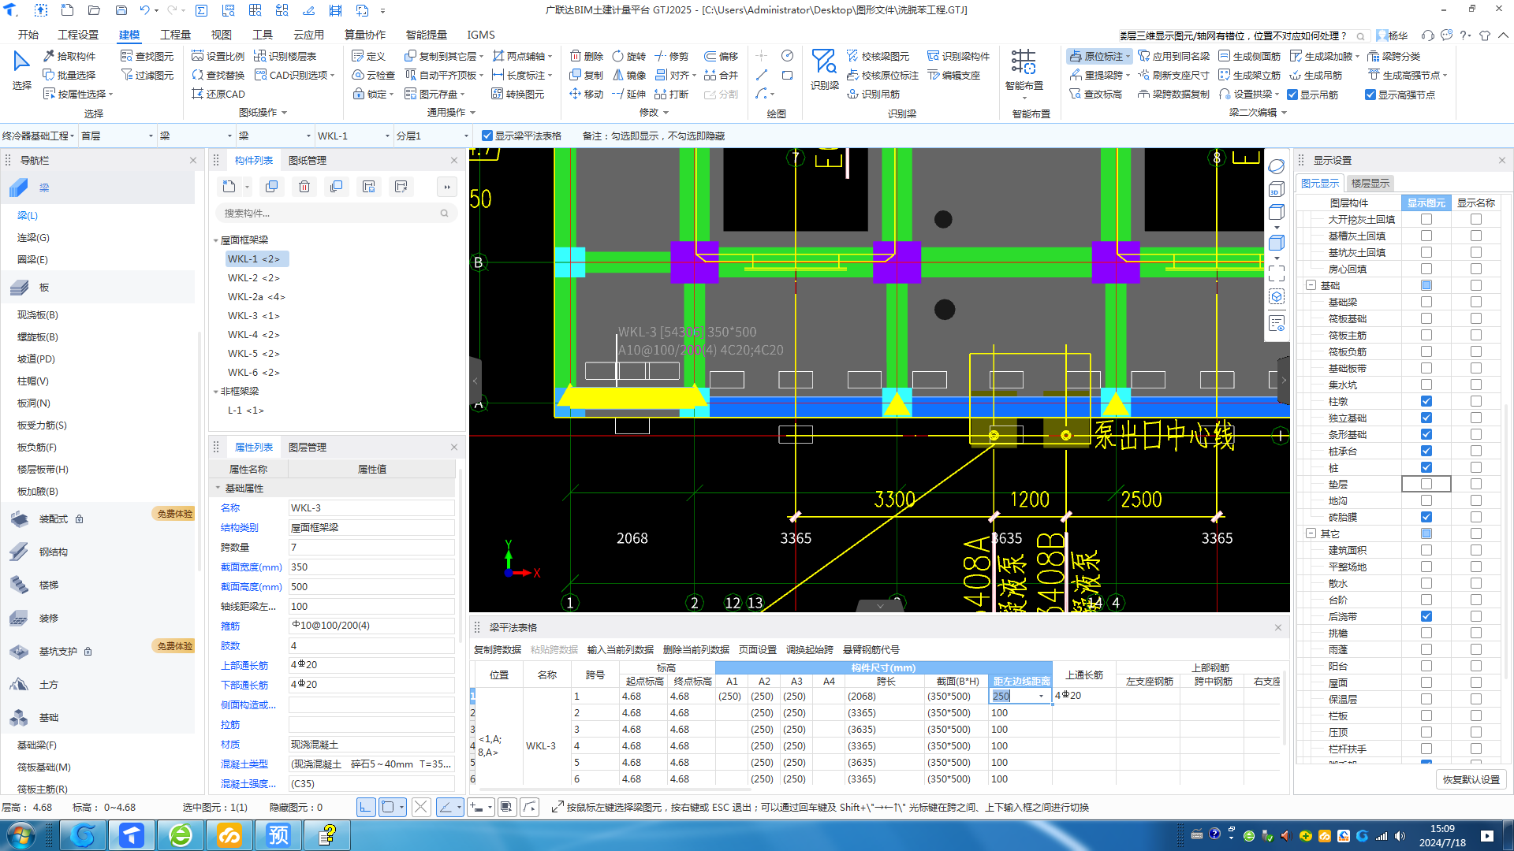The width and height of the screenshot is (1514, 851).
Task: Toggle 显示高强节点 checkbox in ribbon
Action: pyautogui.click(x=1370, y=95)
